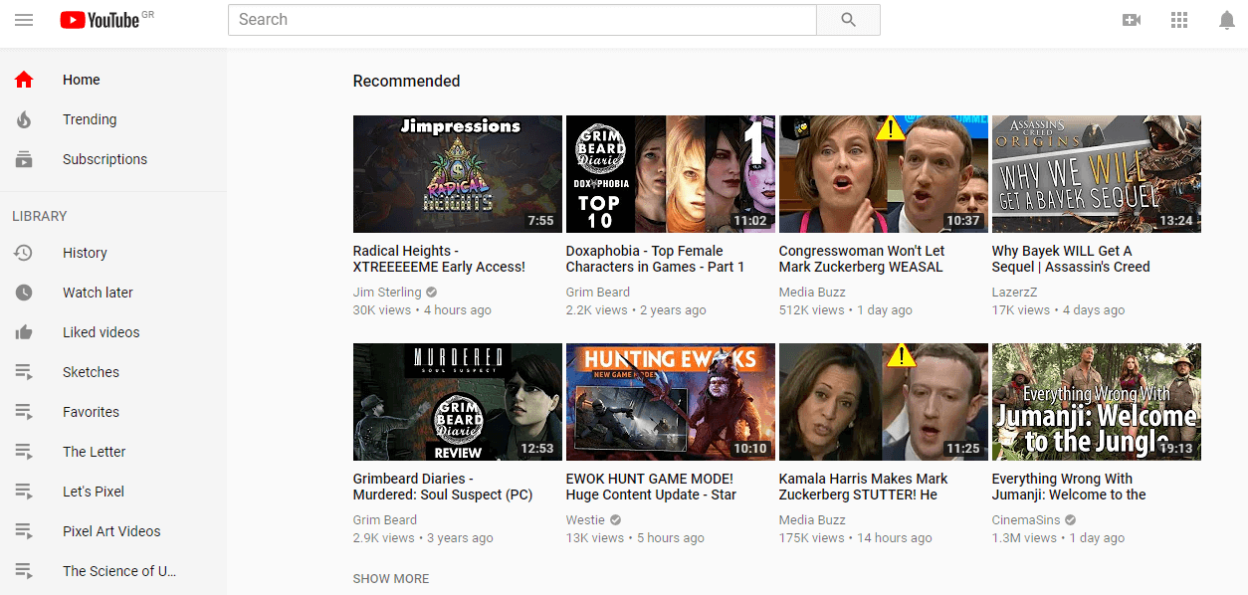The image size is (1248, 595).
Task: Open the notifications bell
Action: pyautogui.click(x=1227, y=20)
